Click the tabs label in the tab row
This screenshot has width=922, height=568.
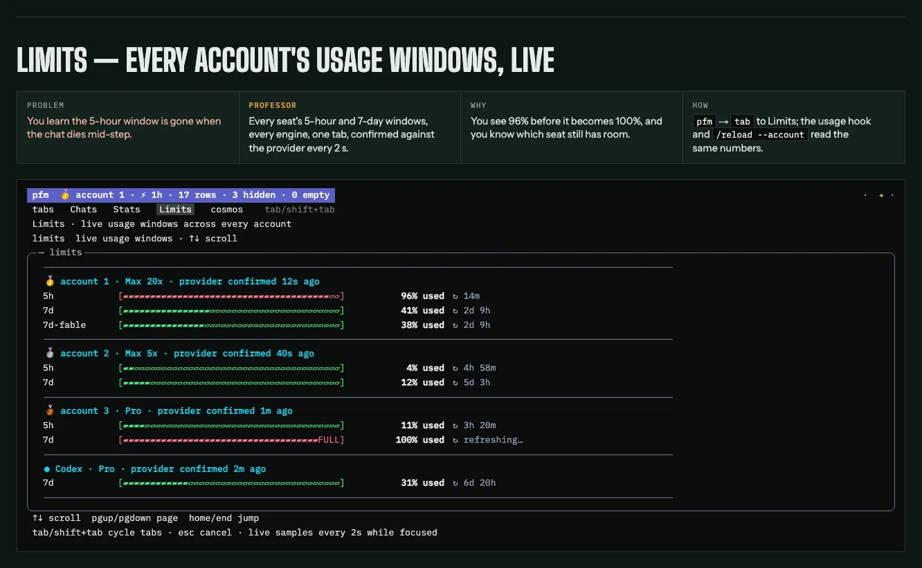click(x=43, y=210)
